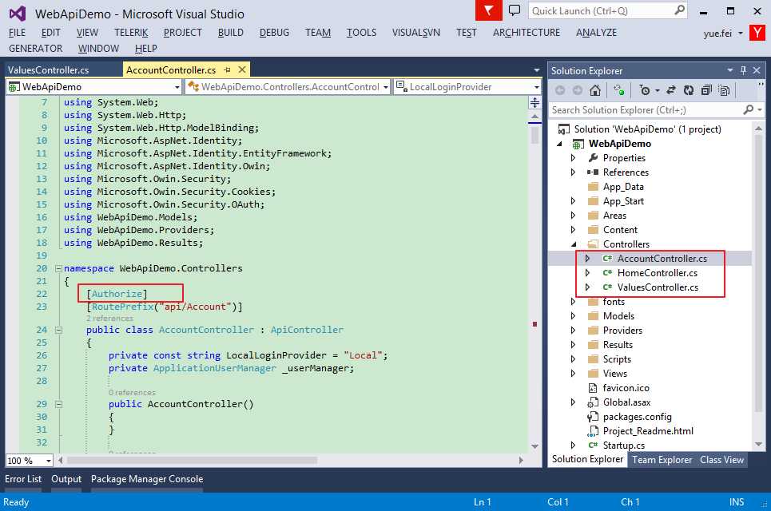Open the DEBUG menu
Viewport: 771px width, 511px height.
point(274,33)
